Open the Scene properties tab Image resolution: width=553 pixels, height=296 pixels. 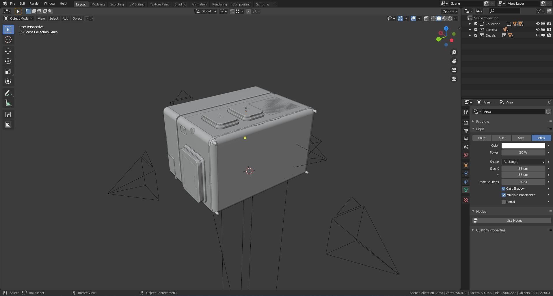pos(466,147)
